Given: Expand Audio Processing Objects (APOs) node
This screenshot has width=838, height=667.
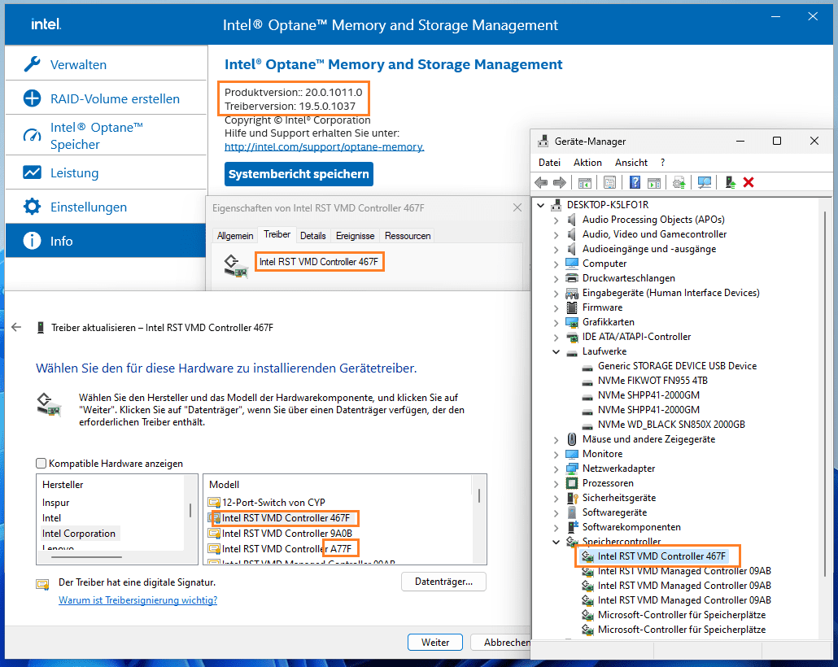Looking at the screenshot, I should pyautogui.click(x=556, y=220).
